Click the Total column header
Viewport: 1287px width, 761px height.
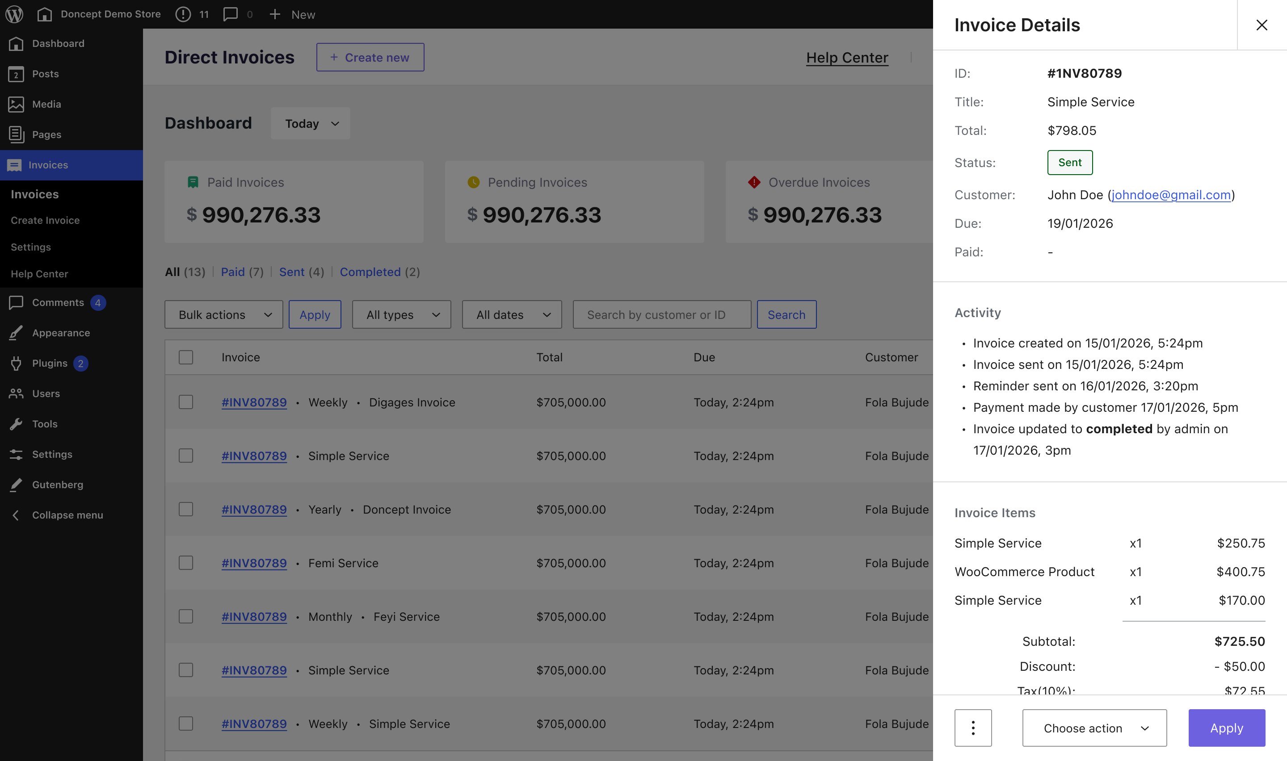tap(549, 357)
